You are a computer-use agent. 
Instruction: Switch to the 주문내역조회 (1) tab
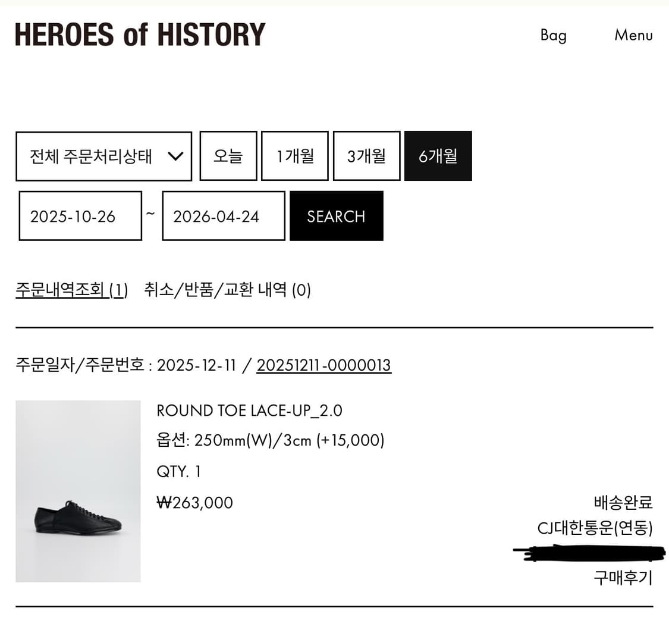click(x=71, y=290)
